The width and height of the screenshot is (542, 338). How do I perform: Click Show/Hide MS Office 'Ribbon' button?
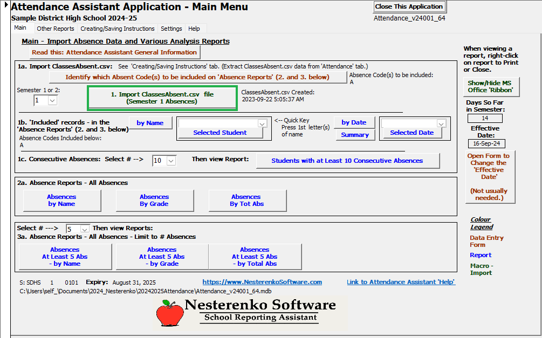pos(490,86)
